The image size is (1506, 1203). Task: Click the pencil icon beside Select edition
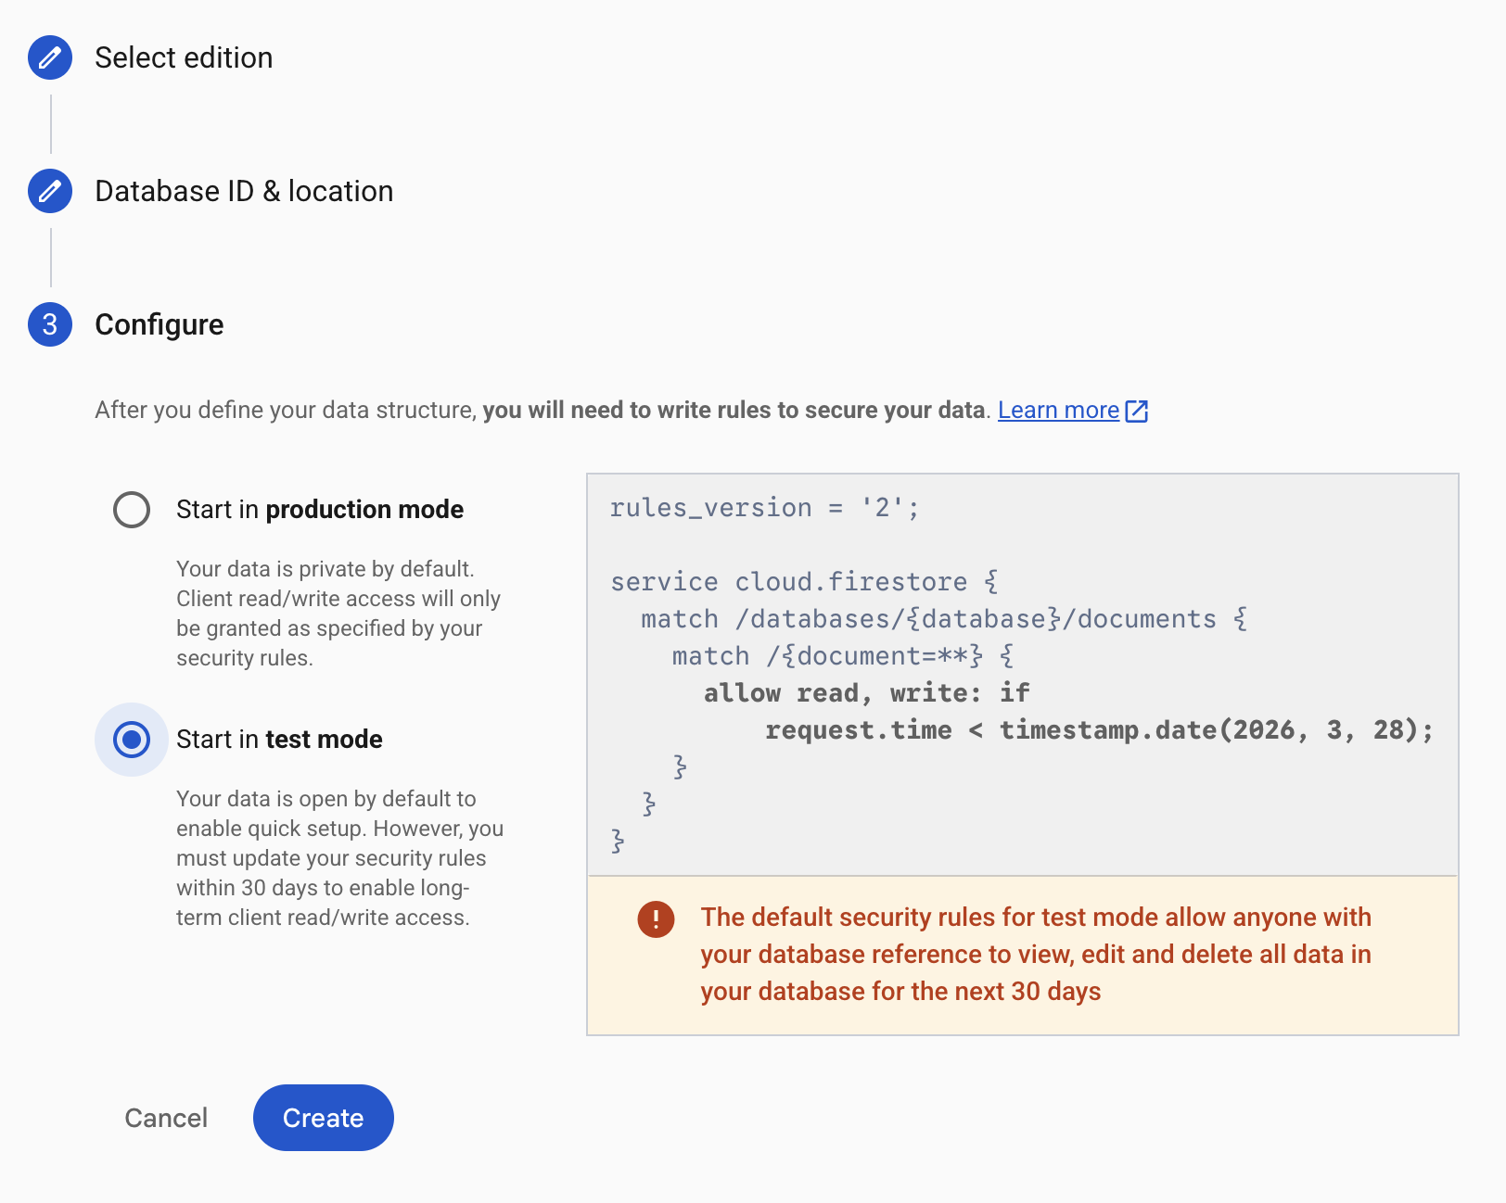pyautogui.click(x=50, y=57)
